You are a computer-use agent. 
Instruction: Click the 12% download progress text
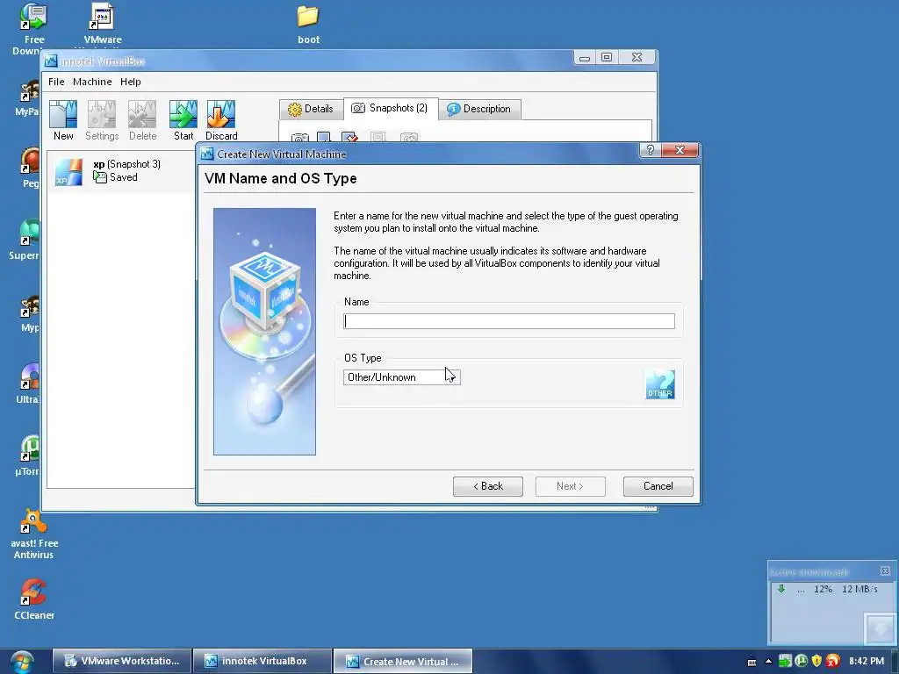pos(823,589)
